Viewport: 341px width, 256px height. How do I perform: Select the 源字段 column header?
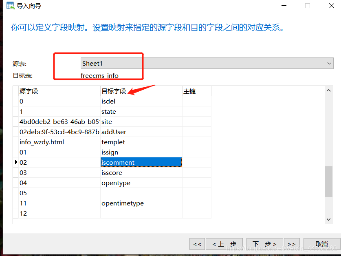59,91
